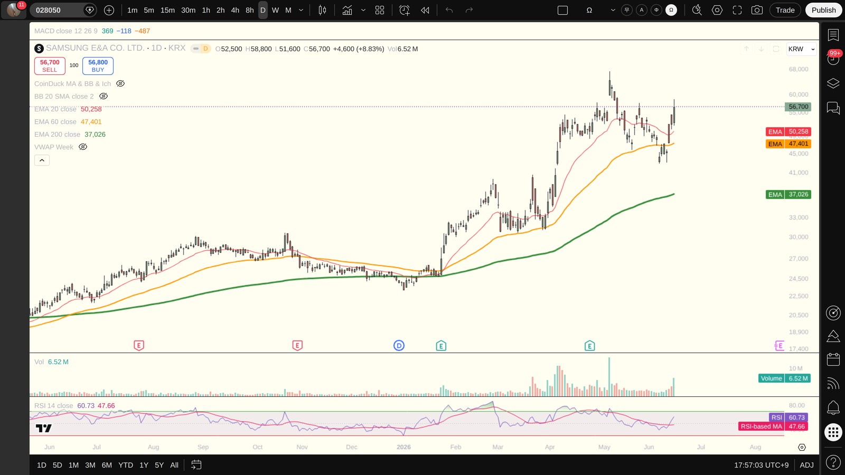845x475 pixels.
Task: Select the A layout circle button
Action: 642,10
